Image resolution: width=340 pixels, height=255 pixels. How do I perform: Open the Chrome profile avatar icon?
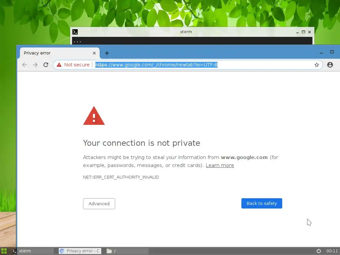point(330,65)
